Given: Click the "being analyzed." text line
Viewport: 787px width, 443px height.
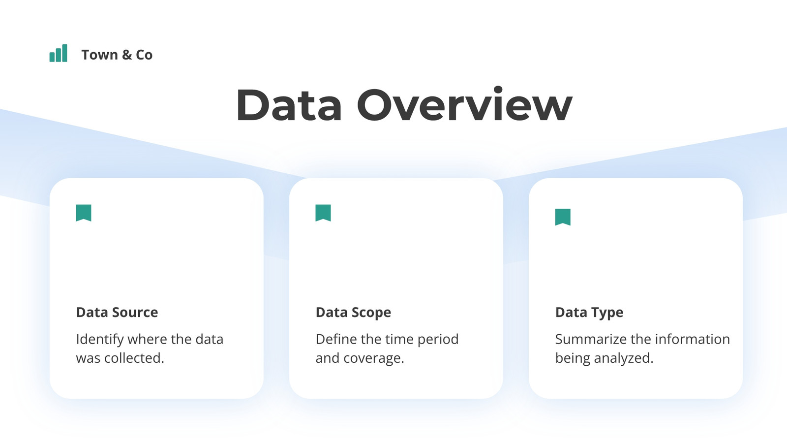Looking at the screenshot, I should pos(604,358).
